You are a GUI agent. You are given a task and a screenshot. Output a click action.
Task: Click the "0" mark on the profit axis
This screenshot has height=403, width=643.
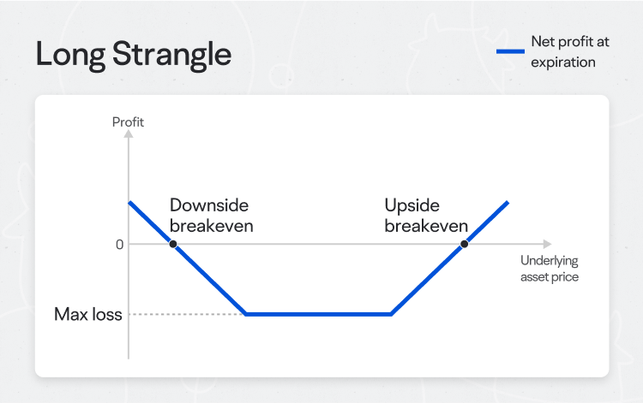click(119, 245)
